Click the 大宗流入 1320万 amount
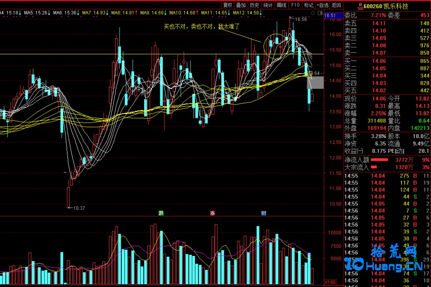Viewport: 431px width, 287px height. [404, 167]
